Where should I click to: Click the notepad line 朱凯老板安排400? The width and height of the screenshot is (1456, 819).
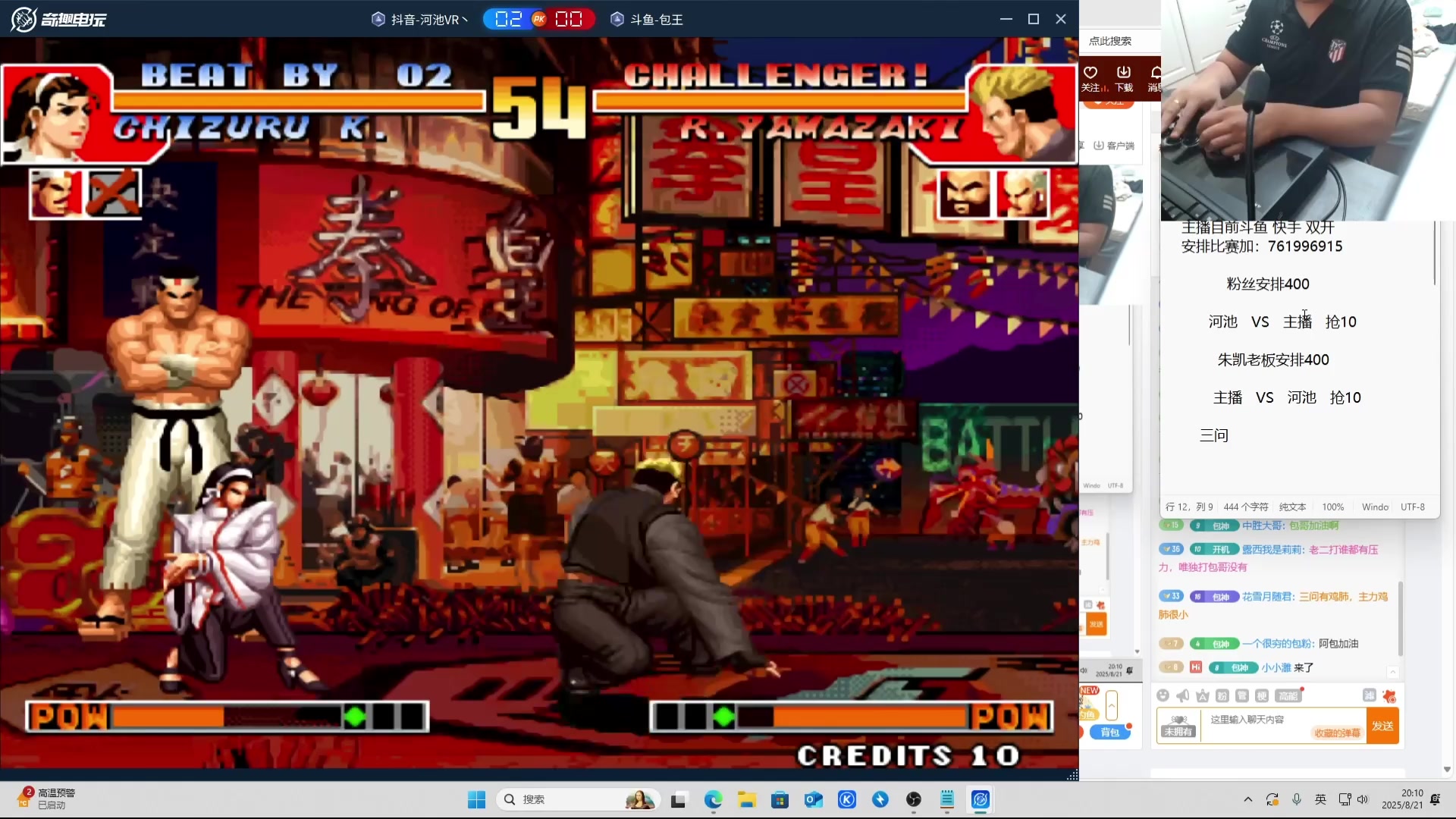point(1273,359)
